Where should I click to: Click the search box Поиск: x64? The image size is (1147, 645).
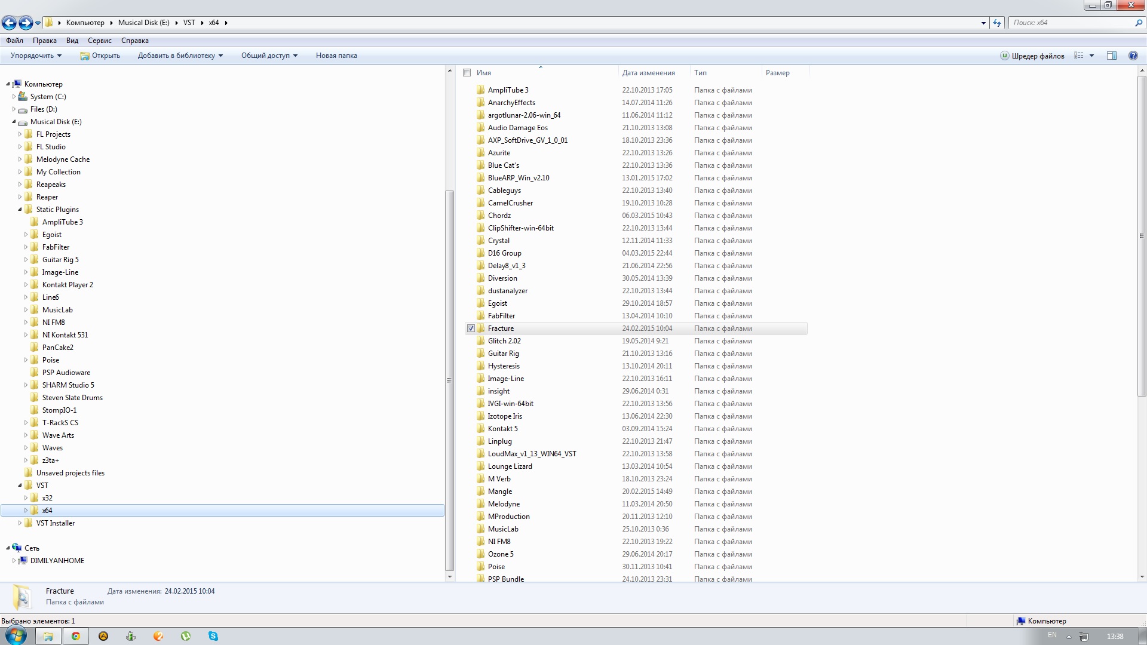[1069, 23]
